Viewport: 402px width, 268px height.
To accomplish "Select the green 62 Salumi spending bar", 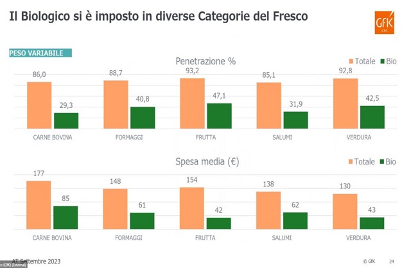I will (x=295, y=220).
